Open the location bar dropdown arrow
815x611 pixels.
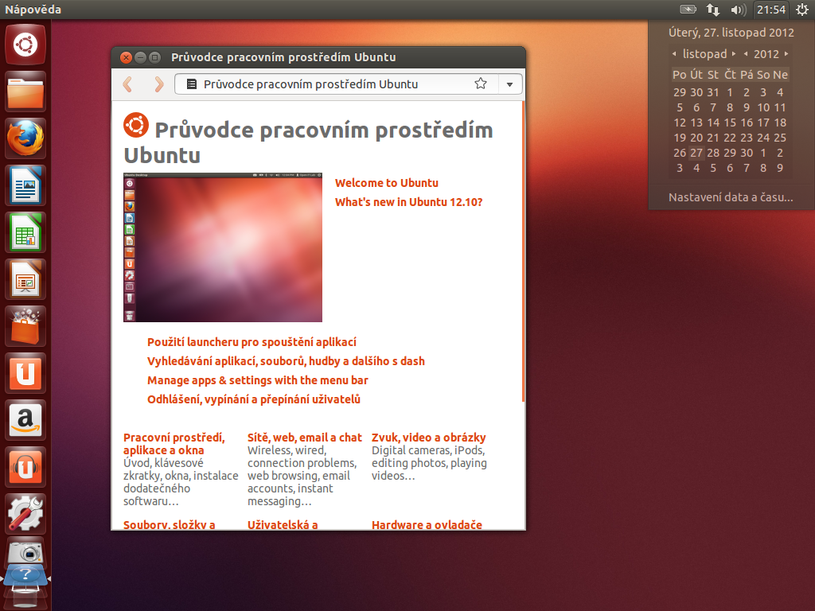[510, 84]
